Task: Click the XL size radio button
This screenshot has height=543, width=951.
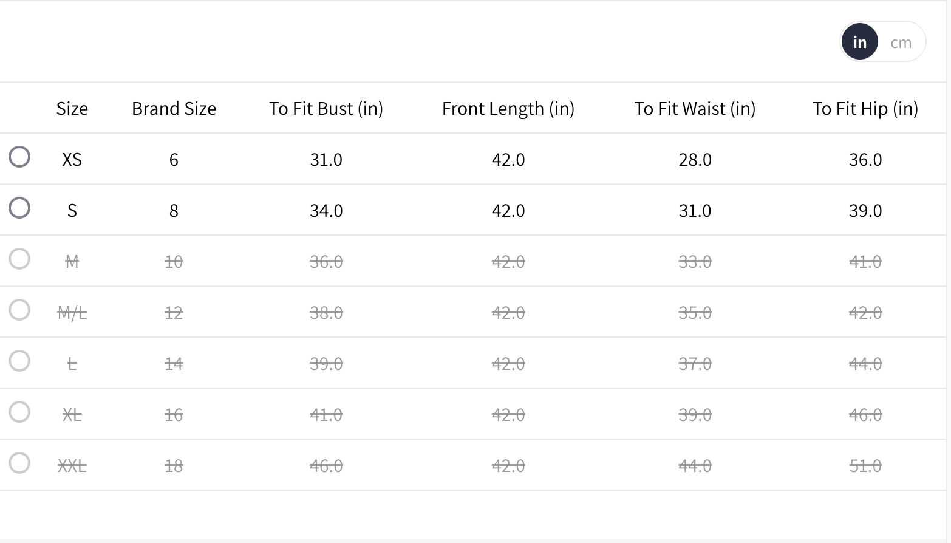Action: (19, 412)
